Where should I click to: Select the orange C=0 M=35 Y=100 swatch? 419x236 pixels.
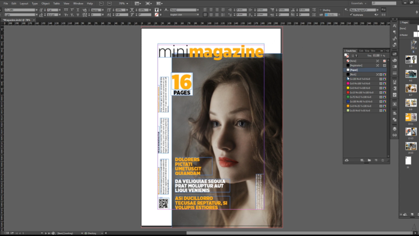[x=365, y=106]
